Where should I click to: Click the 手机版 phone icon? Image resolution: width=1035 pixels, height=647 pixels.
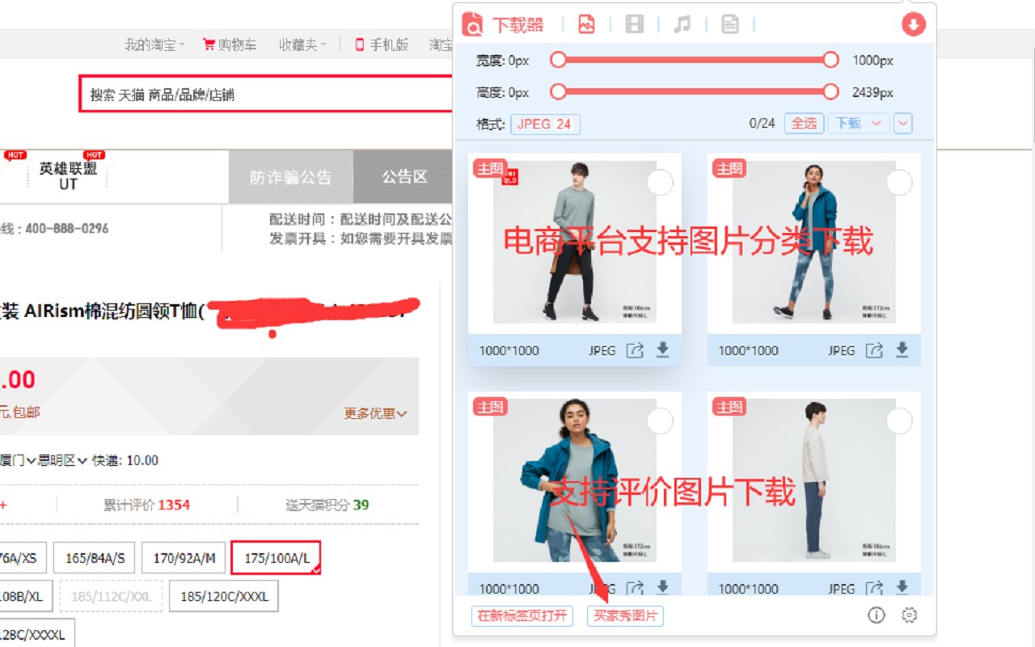tap(360, 44)
